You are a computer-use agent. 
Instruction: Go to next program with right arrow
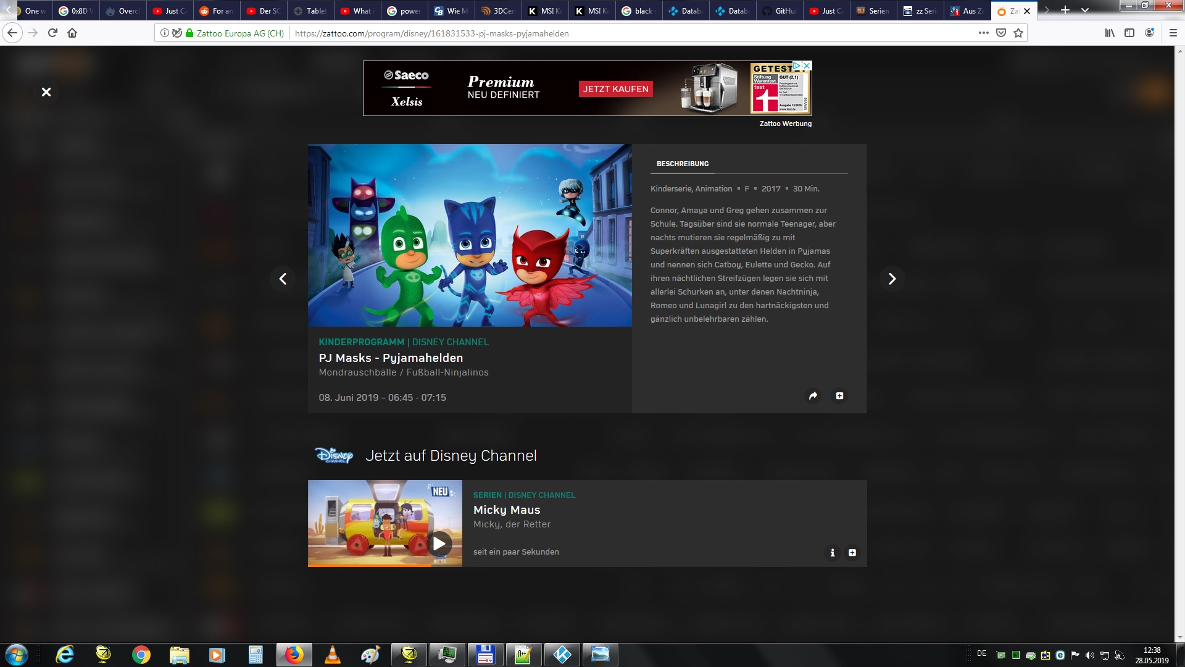coord(892,279)
